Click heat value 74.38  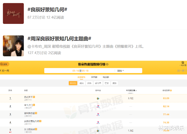(166, 123)
